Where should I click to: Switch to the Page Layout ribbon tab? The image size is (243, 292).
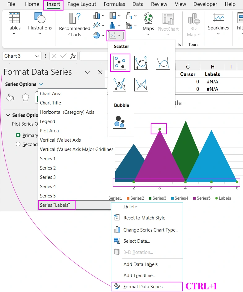pos(82,4)
